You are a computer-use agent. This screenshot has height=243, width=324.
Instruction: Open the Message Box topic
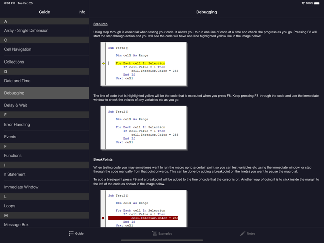point(45,223)
